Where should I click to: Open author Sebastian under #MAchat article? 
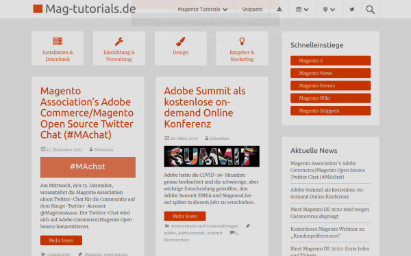tap(103, 150)
